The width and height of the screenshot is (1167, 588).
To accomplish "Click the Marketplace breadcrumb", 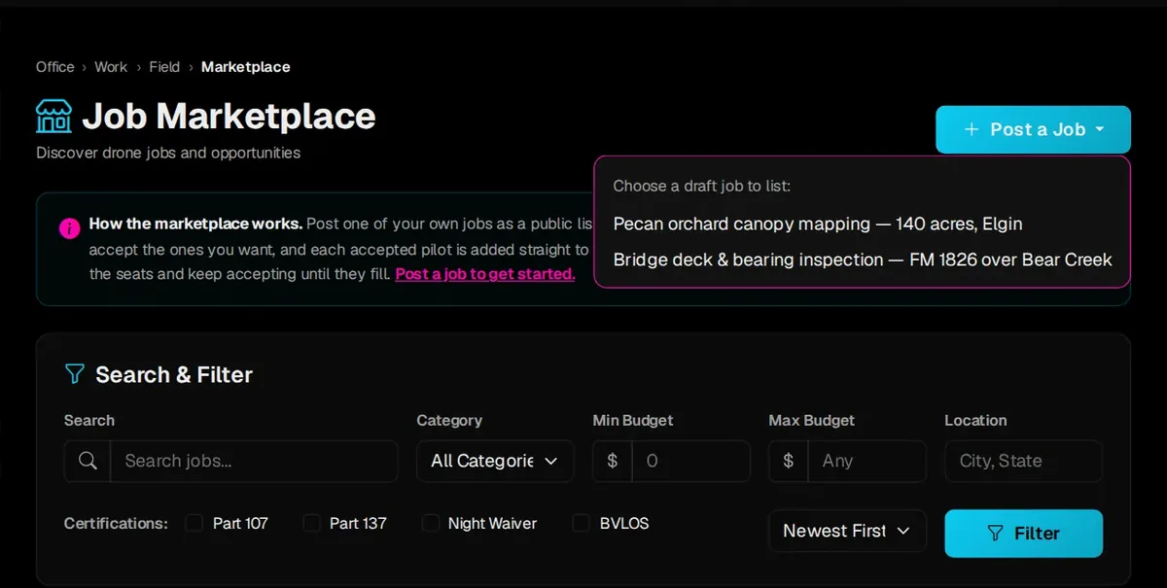I will 246,67.
